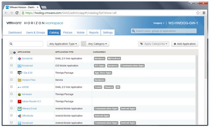Check the Adobe Reader 9.3 row checkbox

pos(11,101)
